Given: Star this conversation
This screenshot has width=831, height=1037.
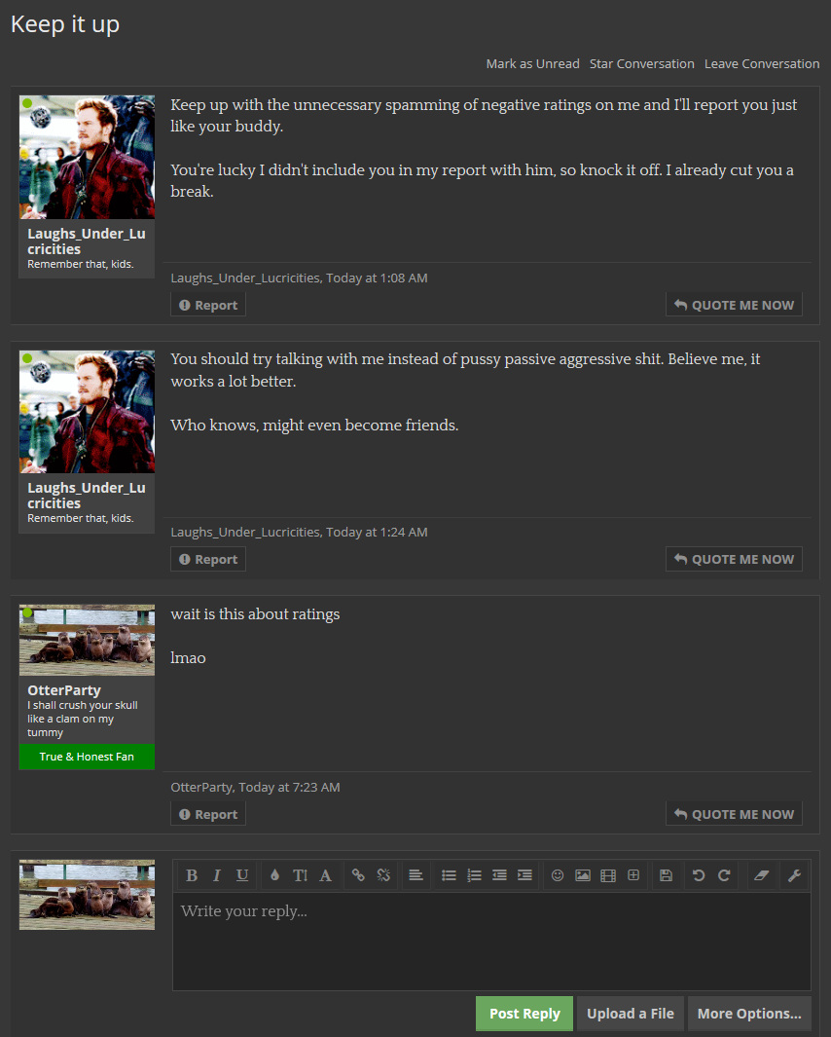Looking at the screenshot, I should [642, 64].
